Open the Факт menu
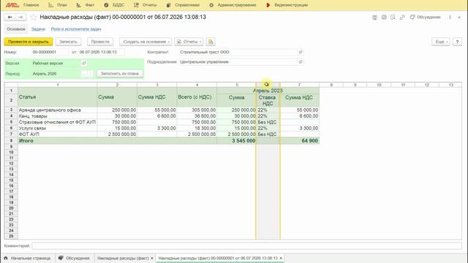 (x=86, y=5)
